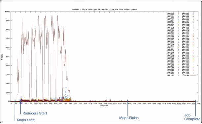Click the "Seconds" x-axis label
Screen dimensions: 202x124
click(104, 106)
